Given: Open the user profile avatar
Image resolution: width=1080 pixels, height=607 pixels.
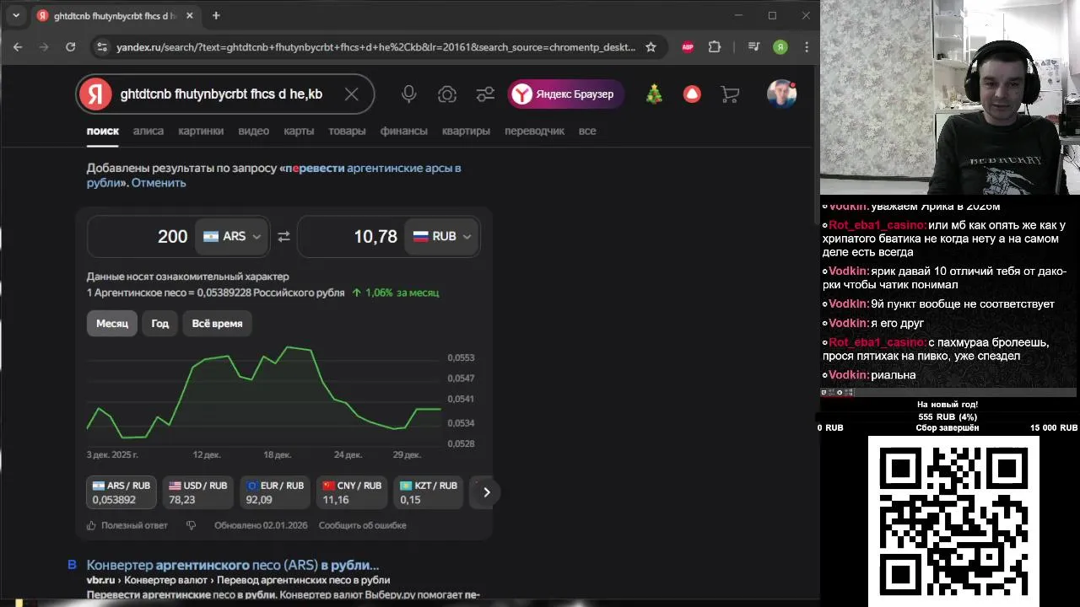Looking at the screenshot, I should pyautogui.click(x=781, y=94).
